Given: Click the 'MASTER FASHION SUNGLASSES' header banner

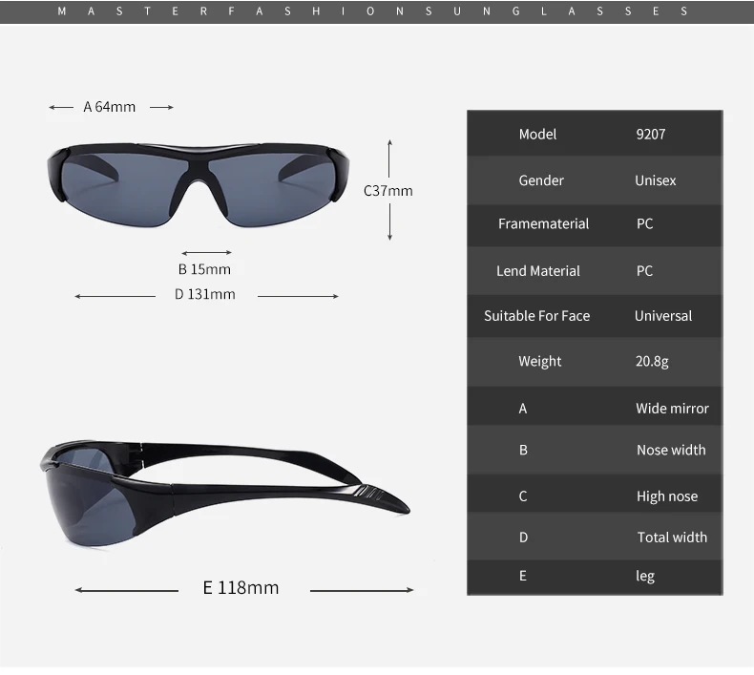Looking at the screenshot, I should pos(377,11).
